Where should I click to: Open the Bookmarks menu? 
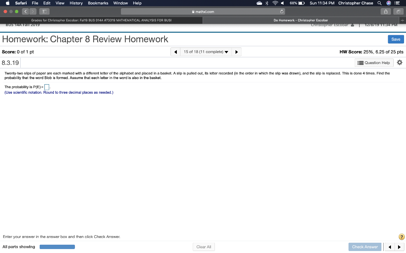pos(98,3)
